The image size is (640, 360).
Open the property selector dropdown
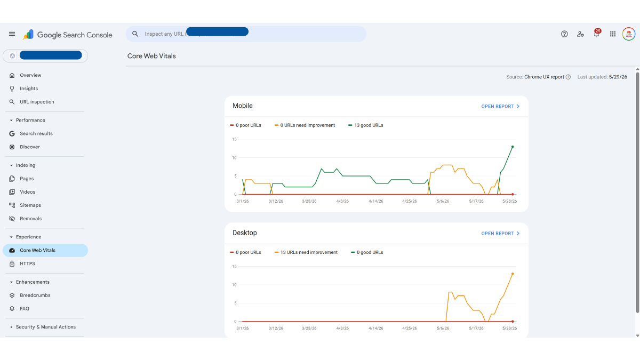[45, 55]
